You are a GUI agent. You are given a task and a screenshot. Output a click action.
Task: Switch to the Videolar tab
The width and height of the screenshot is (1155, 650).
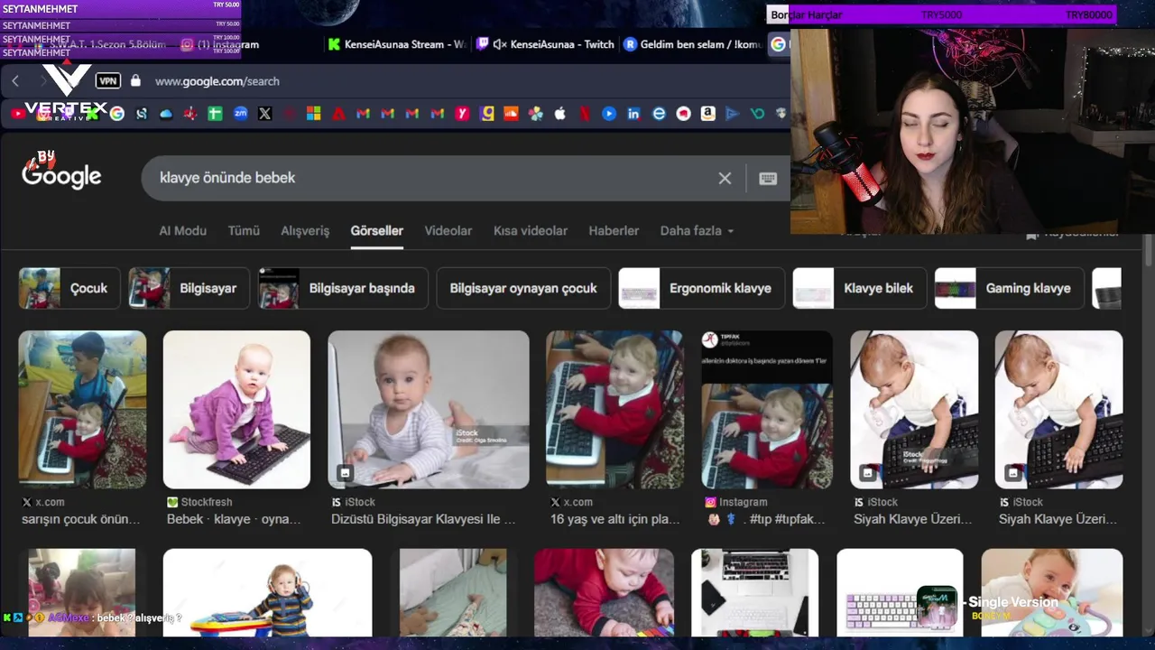(x=448, y=231)
